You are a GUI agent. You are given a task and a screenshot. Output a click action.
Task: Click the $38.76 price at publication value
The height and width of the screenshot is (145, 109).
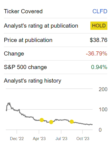point(99,40)
